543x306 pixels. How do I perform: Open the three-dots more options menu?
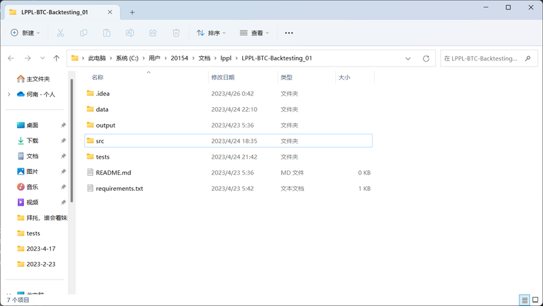289,33
